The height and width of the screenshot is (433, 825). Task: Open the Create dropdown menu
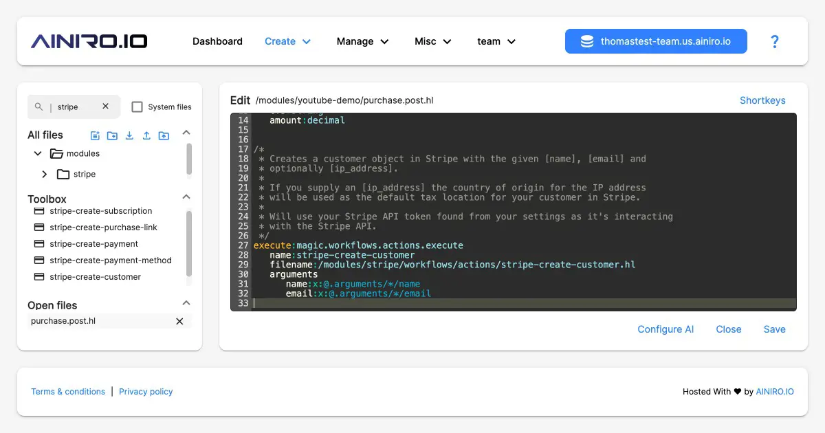click(287, 41)
